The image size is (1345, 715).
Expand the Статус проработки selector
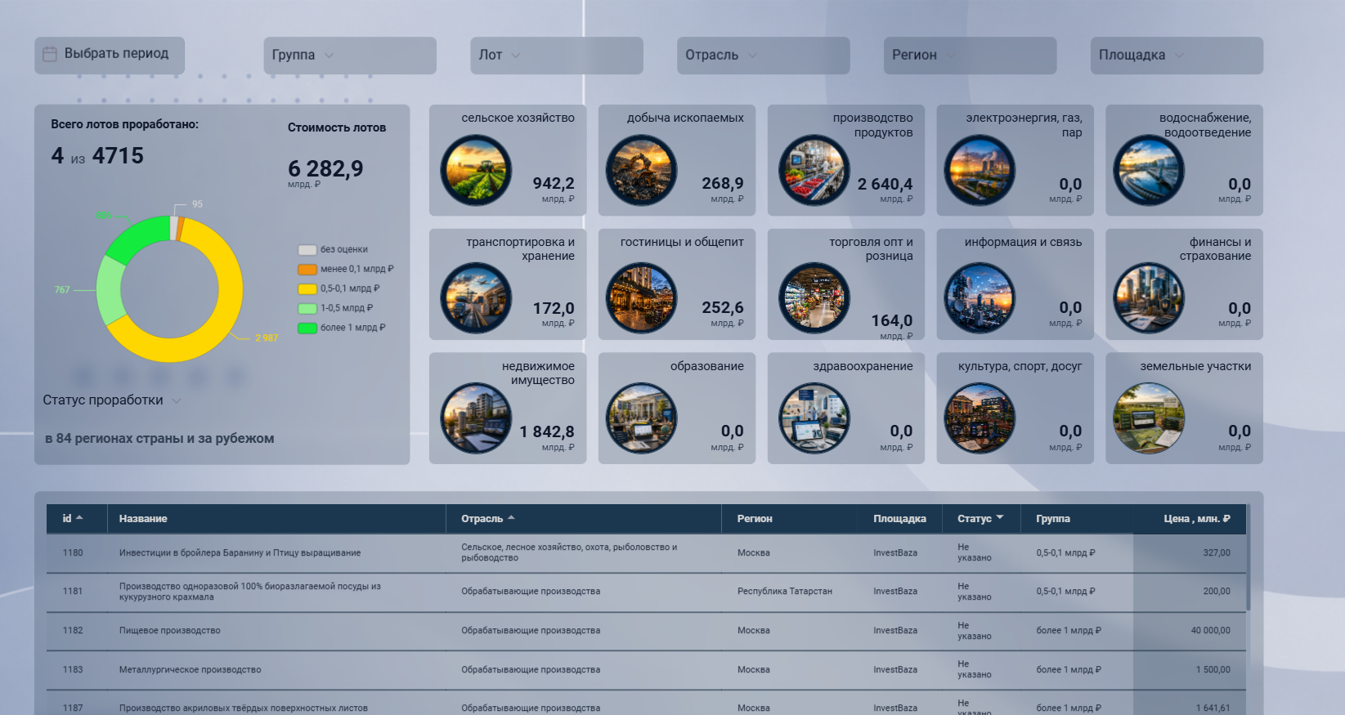coord(112,400)
